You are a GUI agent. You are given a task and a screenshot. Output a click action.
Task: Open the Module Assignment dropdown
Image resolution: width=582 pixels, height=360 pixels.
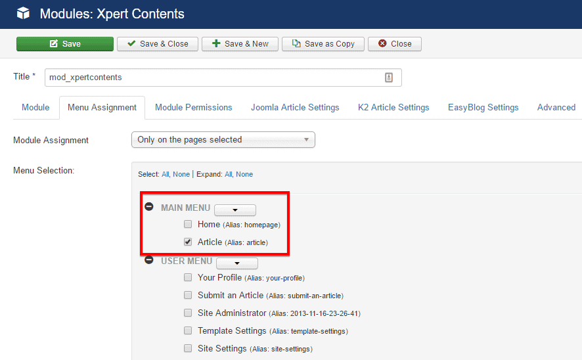click(x=223, y=140)
